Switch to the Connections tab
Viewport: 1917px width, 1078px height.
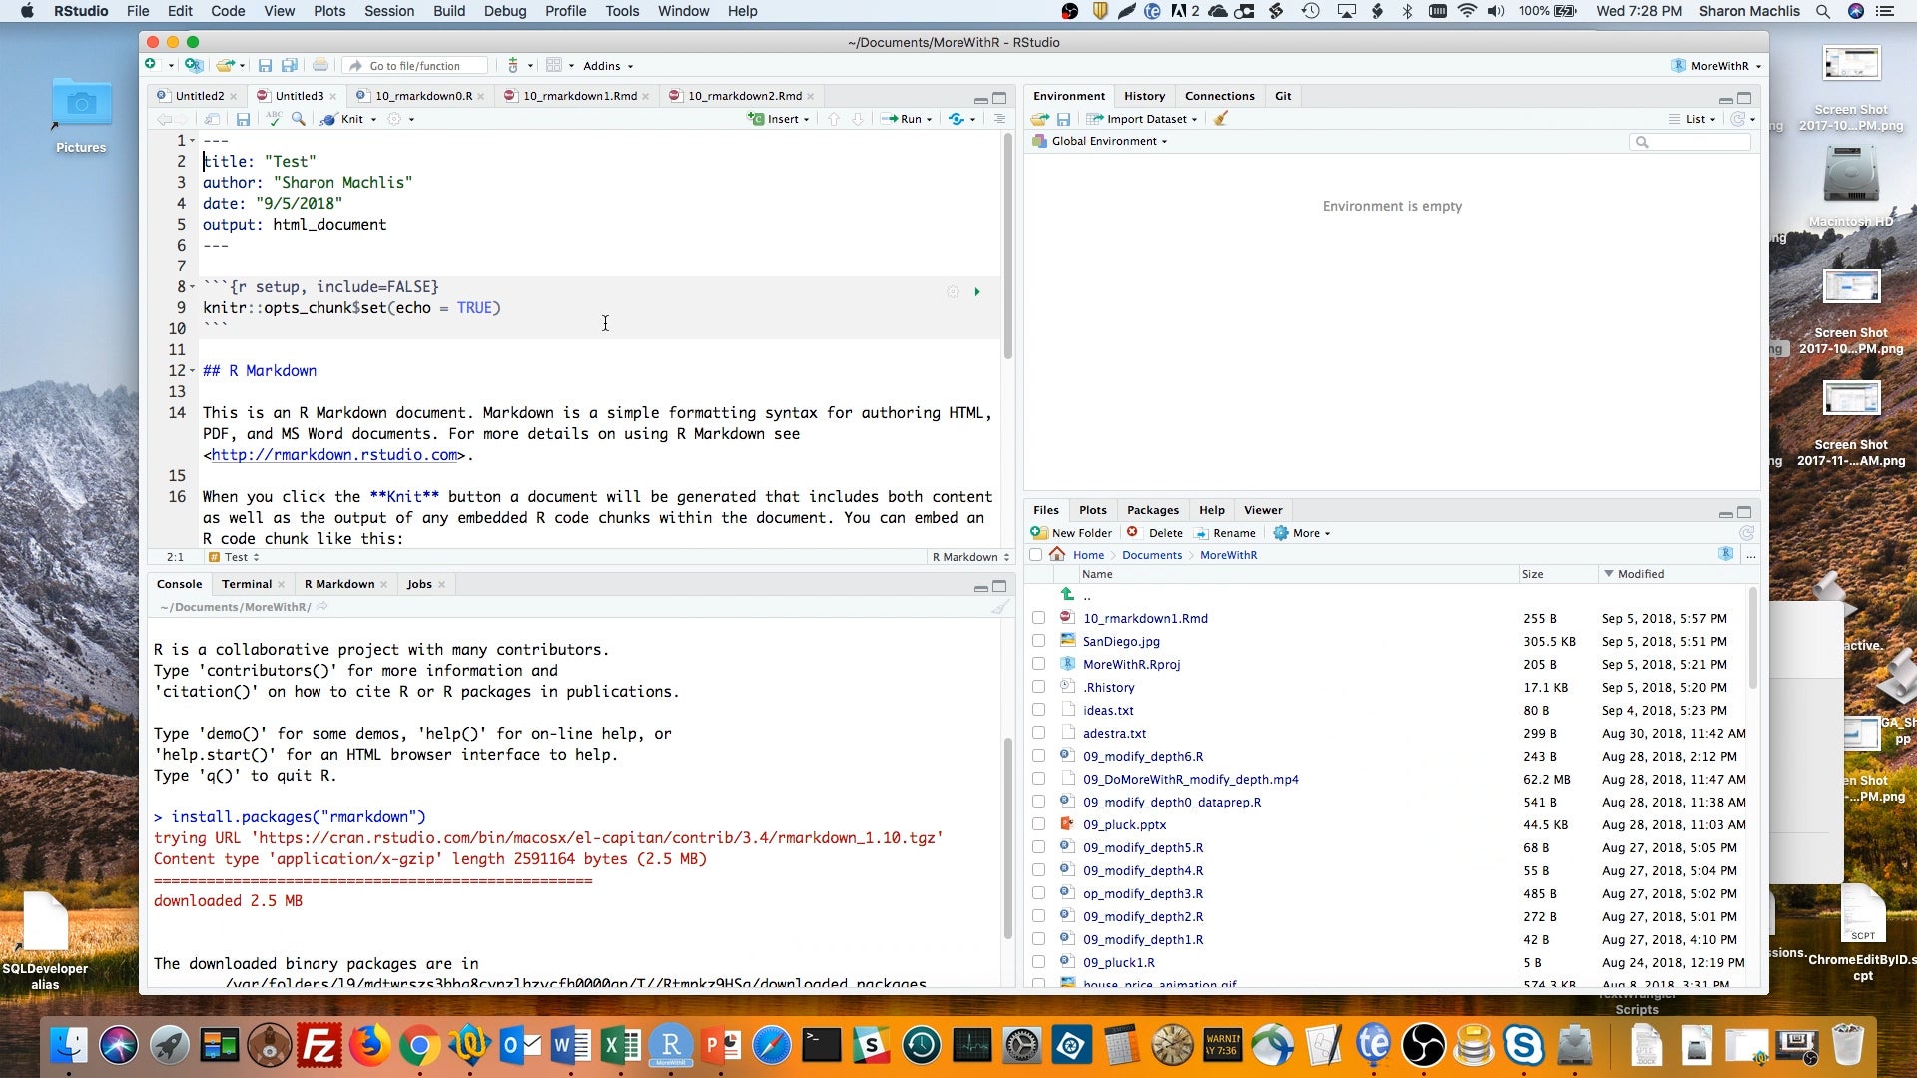pos(1219,96)
